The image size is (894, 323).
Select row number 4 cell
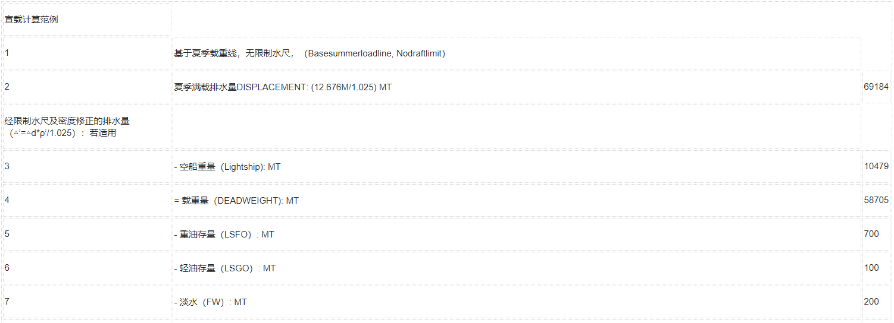[x=87, y=200]
